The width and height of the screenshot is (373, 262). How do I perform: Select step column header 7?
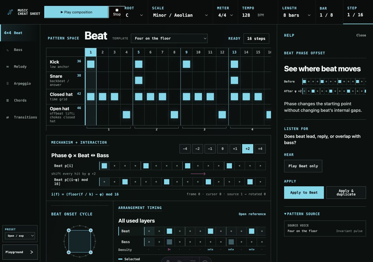tap(162, 52)
